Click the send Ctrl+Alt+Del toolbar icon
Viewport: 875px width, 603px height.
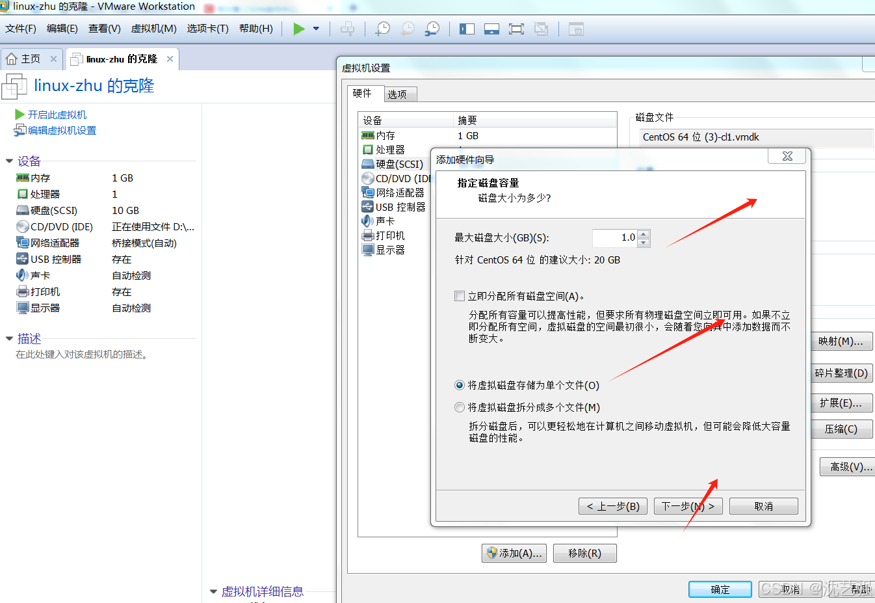[348, 29]
